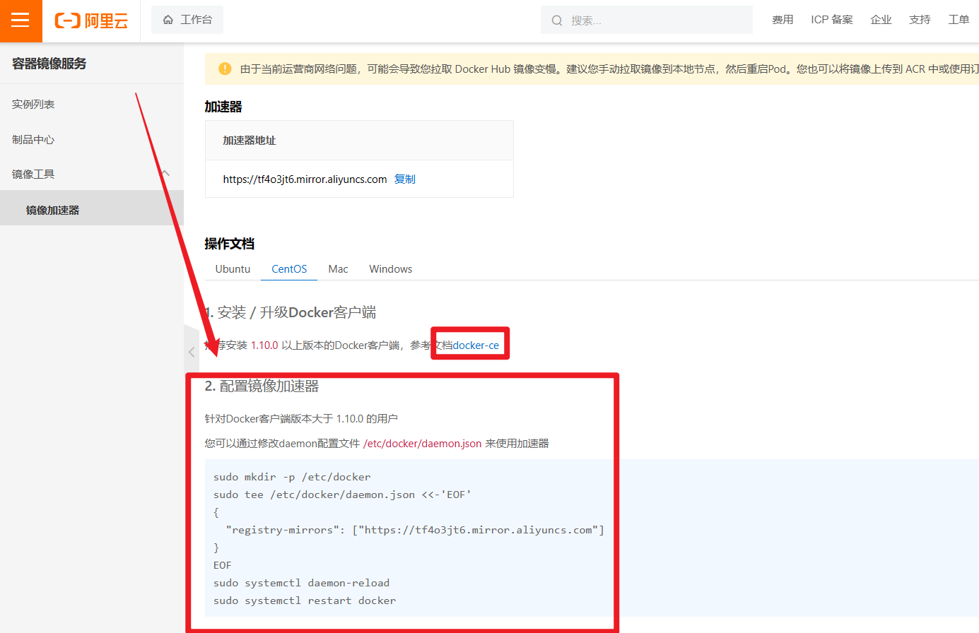Open the 工单 top menu
Screen dimensions: 979x633
click(x=959, y=20)
